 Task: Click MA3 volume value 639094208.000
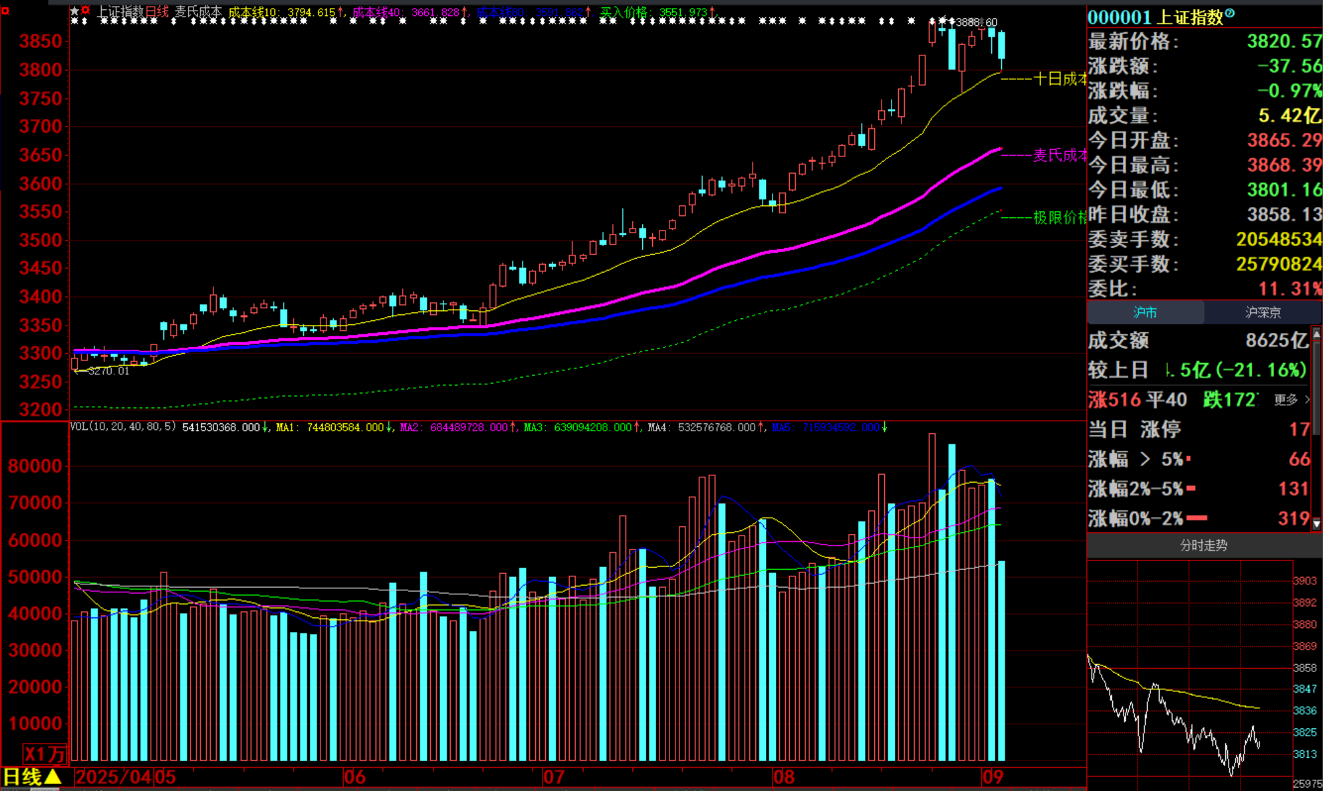click(x=593, y=428)
